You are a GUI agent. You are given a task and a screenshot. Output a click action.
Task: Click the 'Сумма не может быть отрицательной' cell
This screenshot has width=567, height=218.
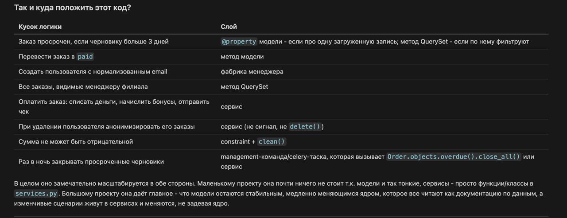tap(76, 141)
